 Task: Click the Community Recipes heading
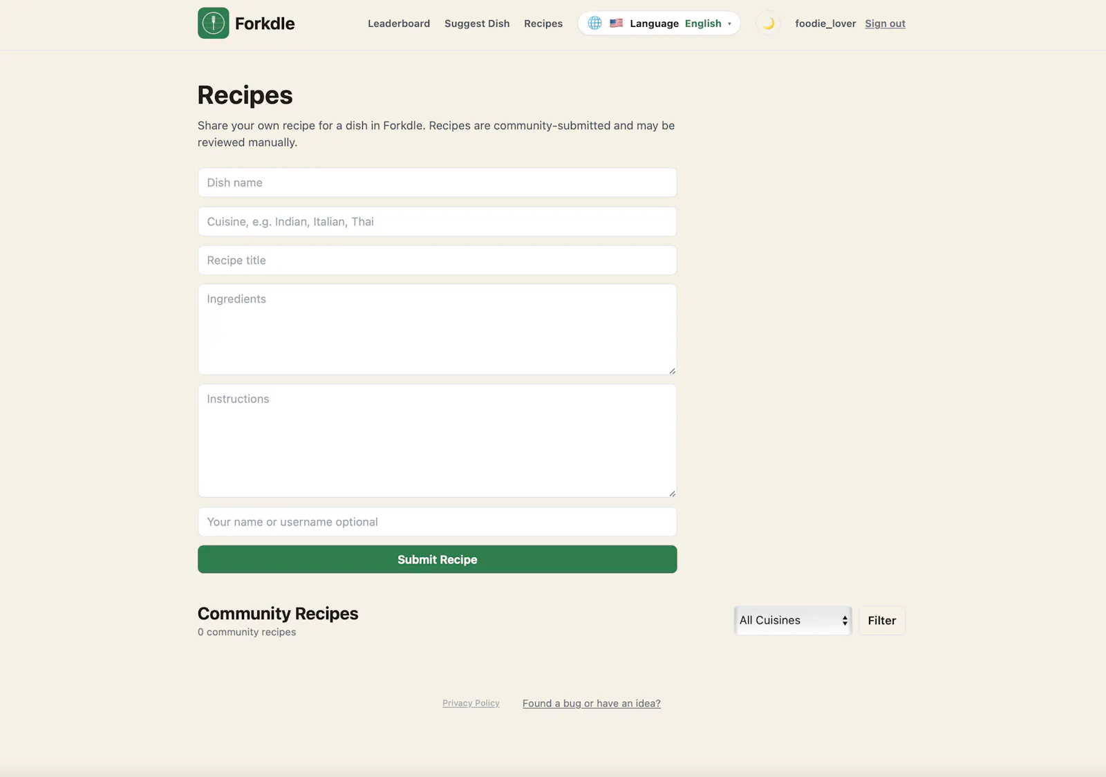point(278,614)
